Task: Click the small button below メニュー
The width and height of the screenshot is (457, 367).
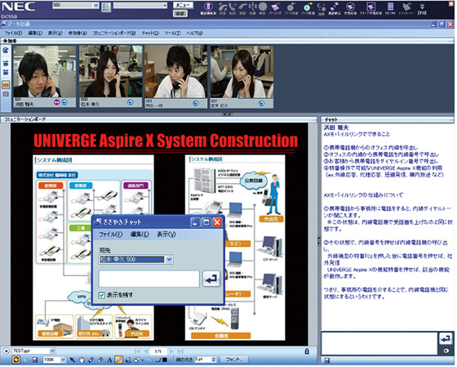Action: (x=180, y=13)
